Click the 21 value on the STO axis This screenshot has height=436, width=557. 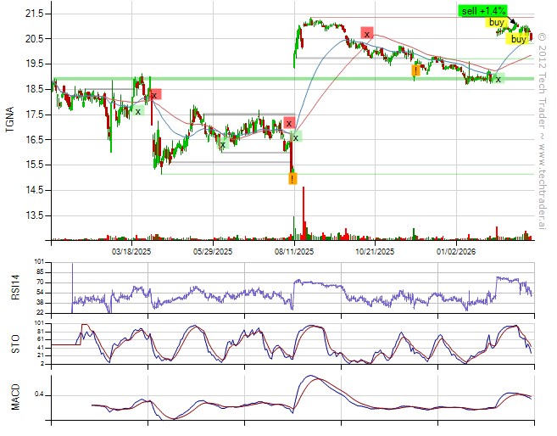tap(40, 355)
